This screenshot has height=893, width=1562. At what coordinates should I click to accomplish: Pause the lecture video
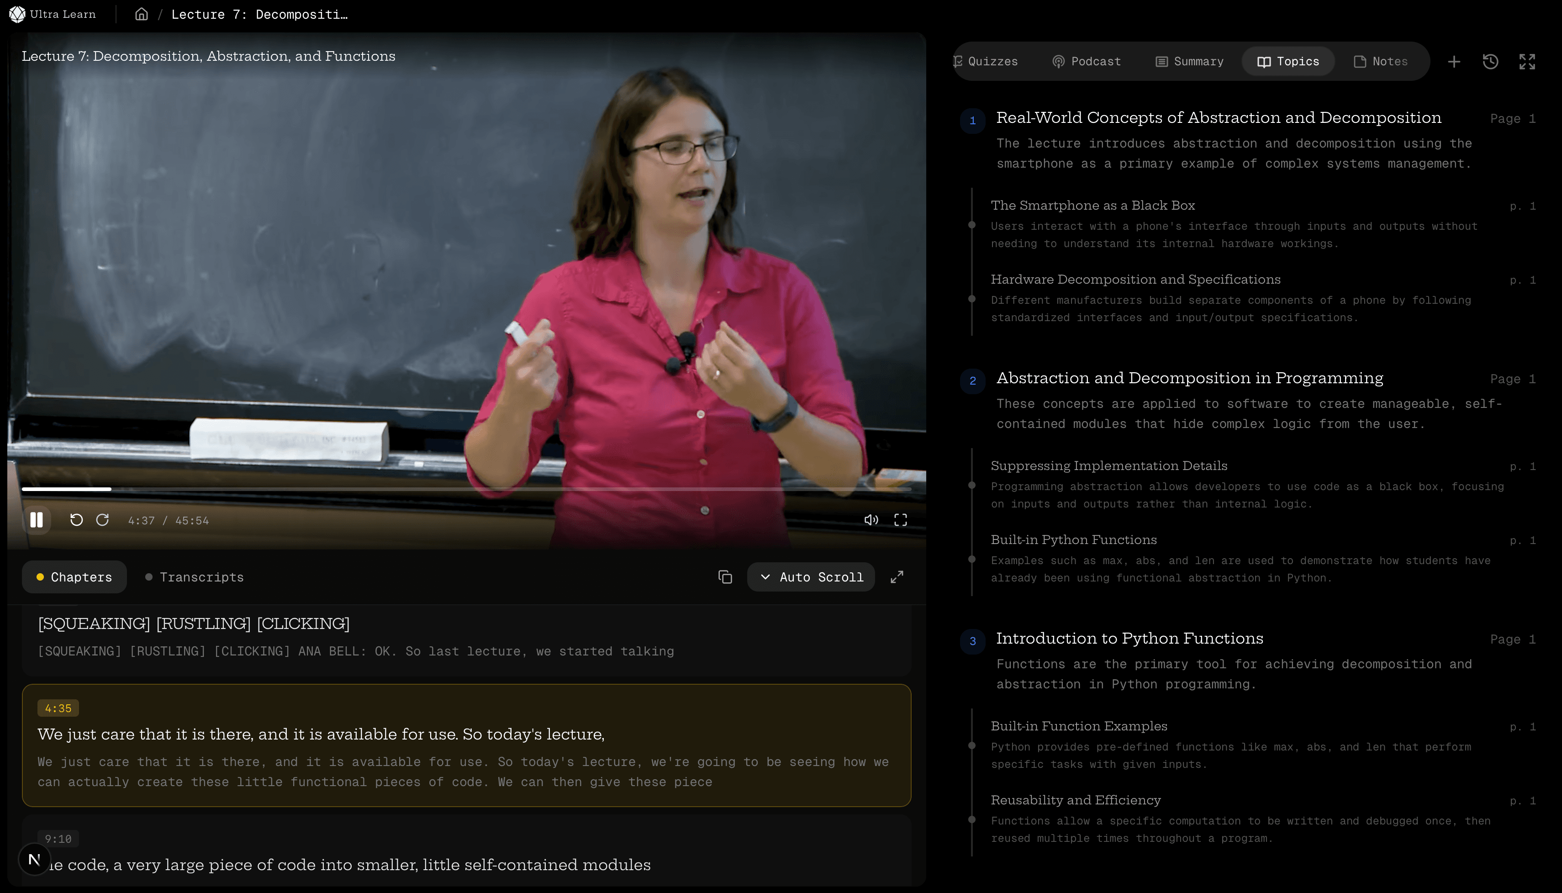(x=37, y=519)
